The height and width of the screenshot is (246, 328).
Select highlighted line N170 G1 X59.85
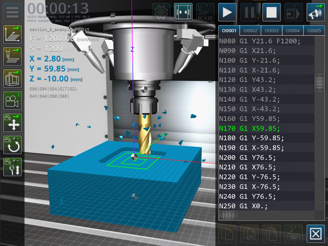pyautogui.click(x=266, y=128)
